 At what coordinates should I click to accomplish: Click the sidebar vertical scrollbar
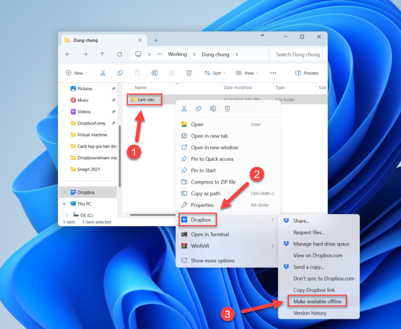(x=120, y=156)
